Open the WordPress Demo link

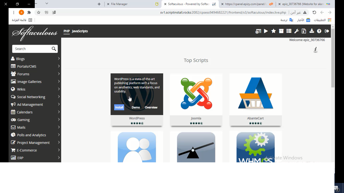coord(136,107)
